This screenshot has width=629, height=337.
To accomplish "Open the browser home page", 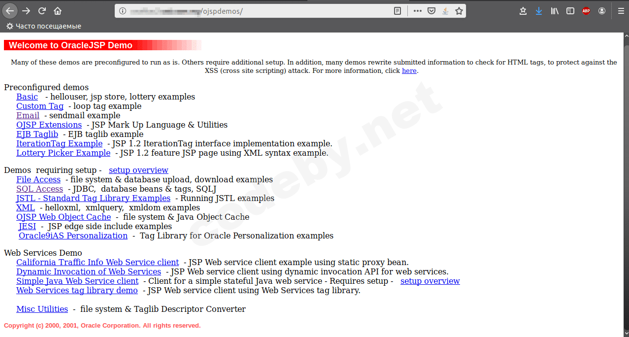I will point(58,11).
